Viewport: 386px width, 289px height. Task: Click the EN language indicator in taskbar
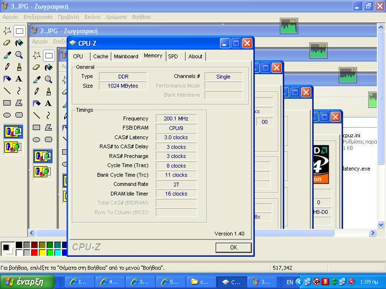point(290,282)
